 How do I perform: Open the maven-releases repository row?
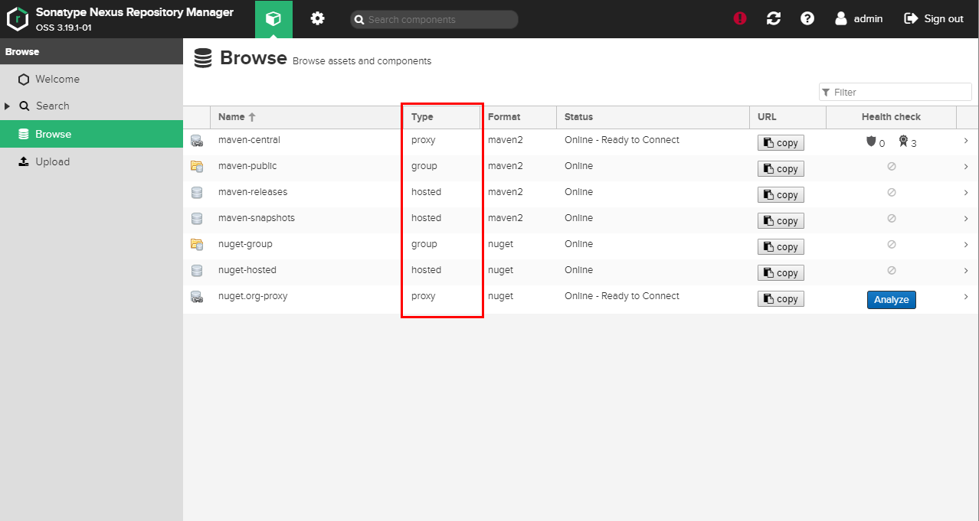pos(581,194)
